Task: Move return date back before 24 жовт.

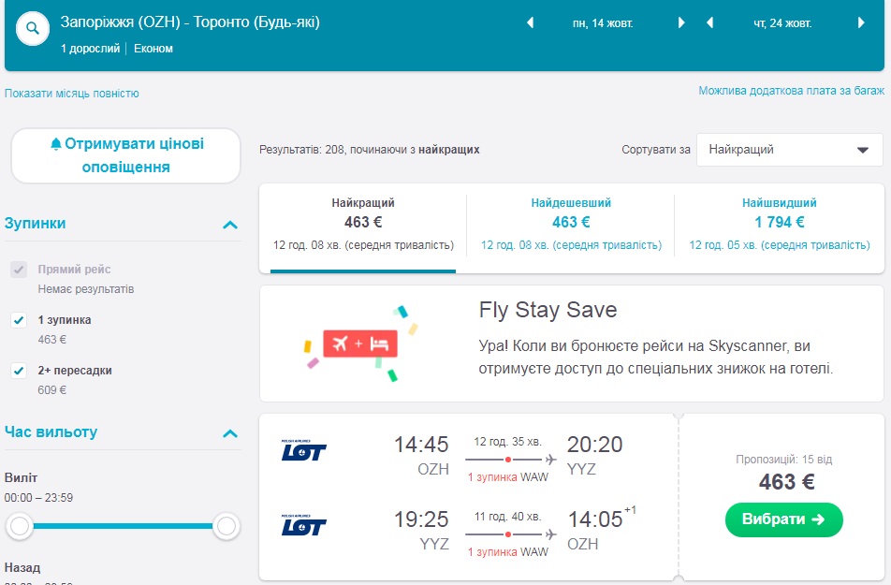Action: pyautogui.click(x=709, y=22)
